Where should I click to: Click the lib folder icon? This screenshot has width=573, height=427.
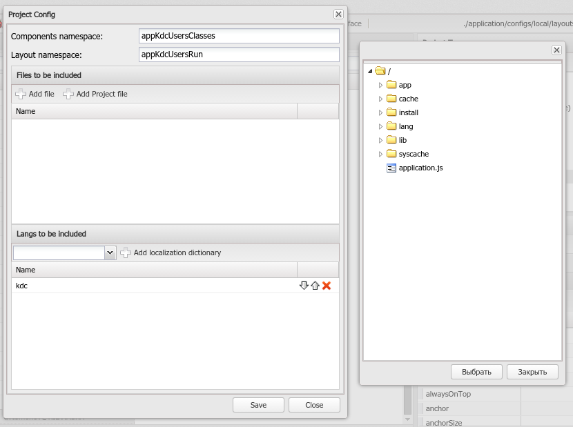[391, 140]
